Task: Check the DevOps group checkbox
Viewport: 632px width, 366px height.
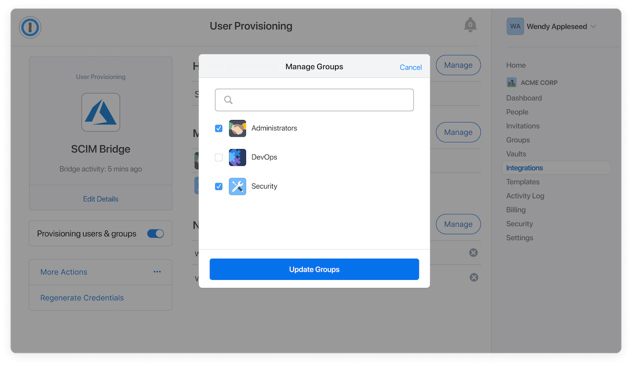Action: point(219,157)
